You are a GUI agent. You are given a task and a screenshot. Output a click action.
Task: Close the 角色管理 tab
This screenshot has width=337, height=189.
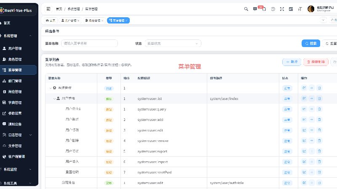tap(102, 21)
